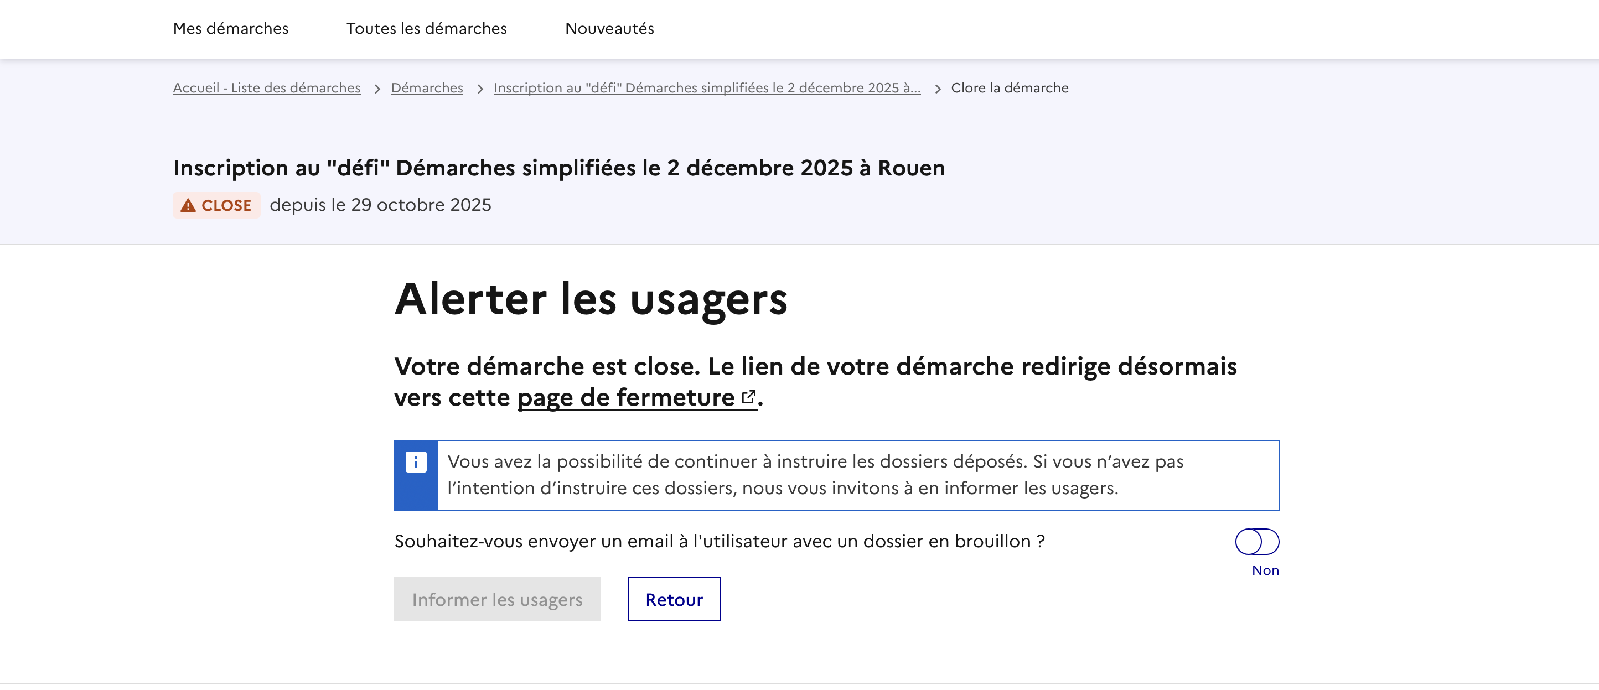Go to 'Toutes les démarches' in navigation

pyautogui.click(x=426, y=29)
